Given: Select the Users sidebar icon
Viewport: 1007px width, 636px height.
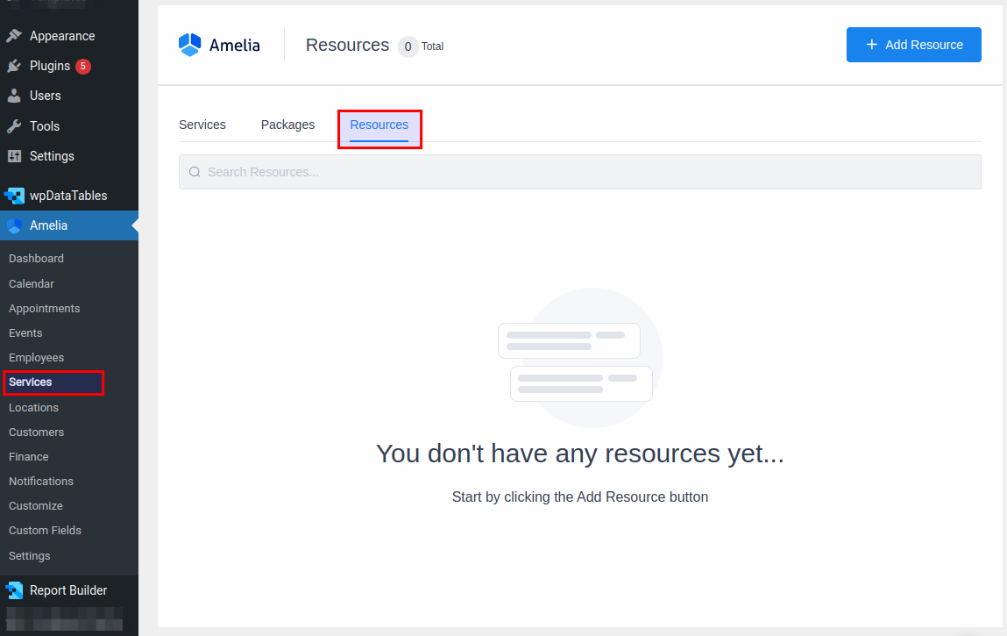Looking at the screenshot, I should 16,95.
